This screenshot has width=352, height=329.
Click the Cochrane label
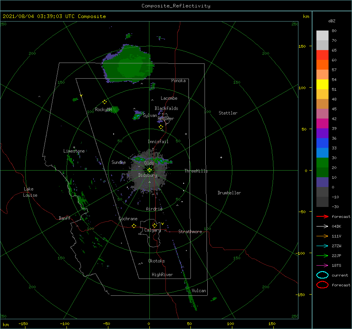[128, 219]
